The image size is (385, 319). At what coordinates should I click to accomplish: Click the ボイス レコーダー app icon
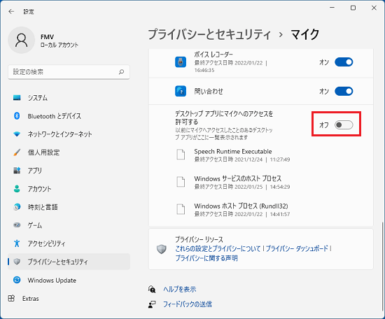(x=181, y=62)
